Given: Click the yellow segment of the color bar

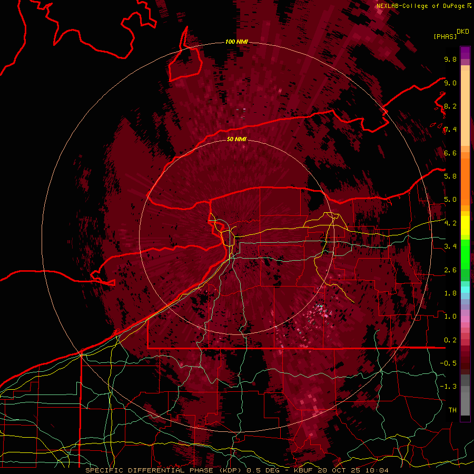Looking at the screenshot, I should click(x=465, y=225).
